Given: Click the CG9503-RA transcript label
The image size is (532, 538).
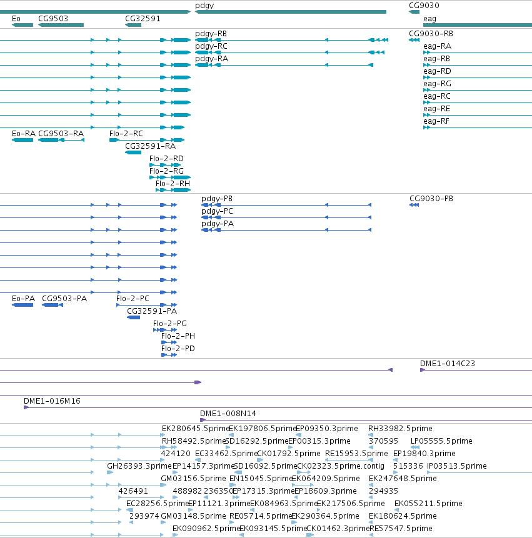Looking at the screenshot, I should pos(61,134).
